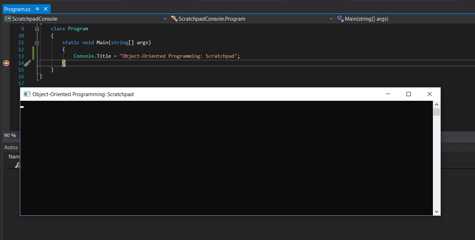The image size is (475, 240).
Task: Click the 'class Program' declaration
Action: (70, 29)
